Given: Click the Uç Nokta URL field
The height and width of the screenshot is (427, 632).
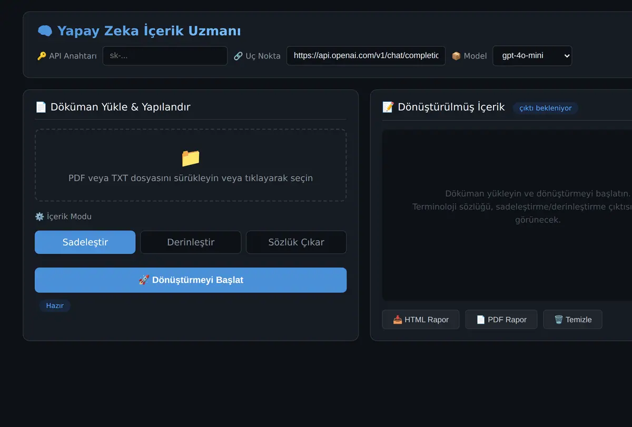Looking at the screenshot, I should pyautogui.click(x=366, y=56).
